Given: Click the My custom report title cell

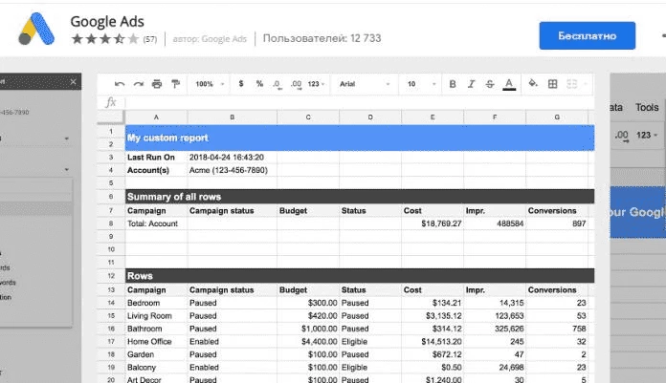Looking at the screenshot, I should click(x=360, y=138).
